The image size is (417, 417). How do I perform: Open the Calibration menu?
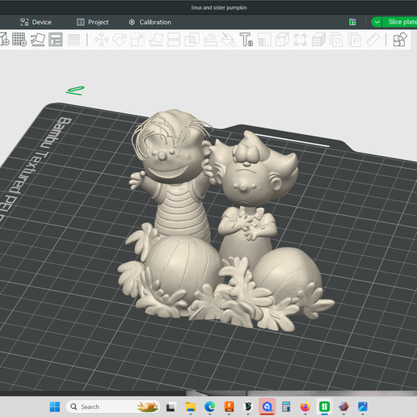[x=150, y=22]
